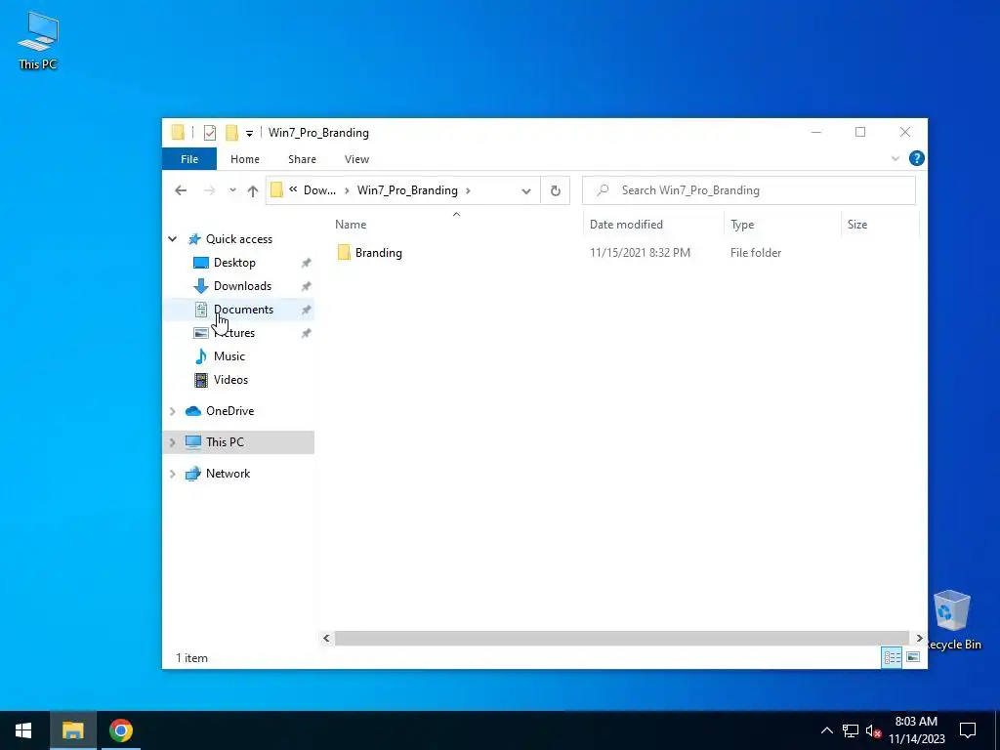Viewport: 1000px width, 750px height.
Task: Sort by the Size column header
Action: click(857, 225)
